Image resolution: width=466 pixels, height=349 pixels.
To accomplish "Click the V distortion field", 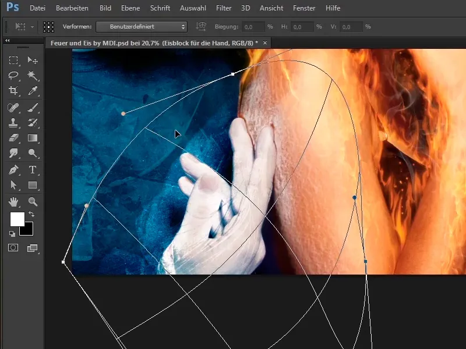I will pyautogui.click(x=351, y=27).
